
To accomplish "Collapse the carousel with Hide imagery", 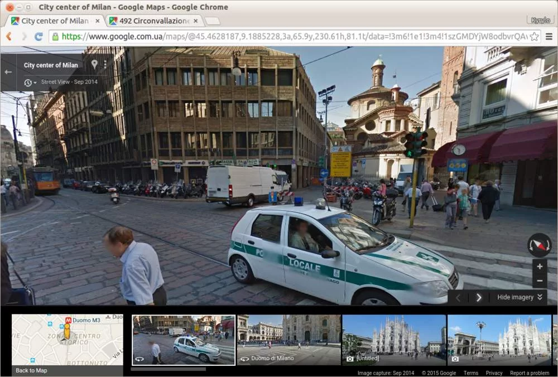I will pyautogui.click(x=519, y=297).
